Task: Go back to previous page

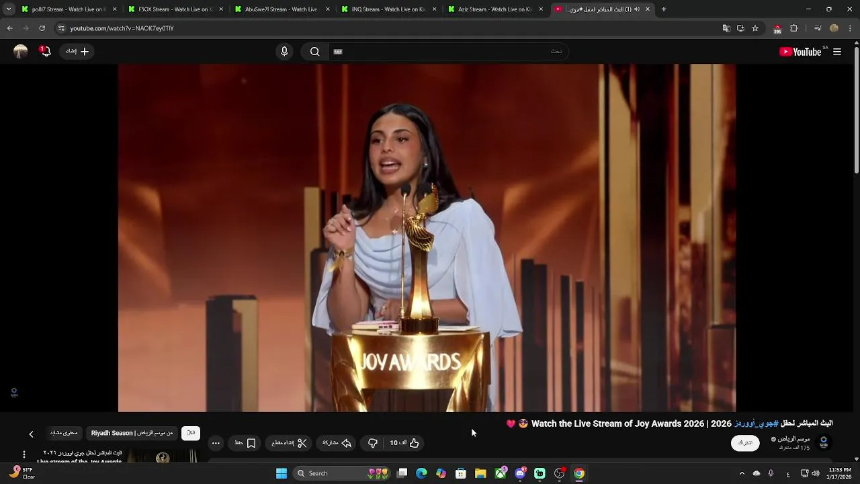Action: pos(9,28)
